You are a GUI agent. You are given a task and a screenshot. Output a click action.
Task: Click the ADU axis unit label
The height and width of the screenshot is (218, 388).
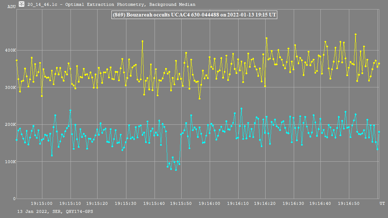pyautogui.click(x=11, y=7)
